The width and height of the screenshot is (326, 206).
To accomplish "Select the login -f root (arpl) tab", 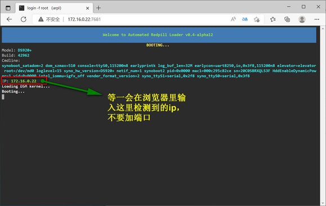I will (x=54, y=8).
